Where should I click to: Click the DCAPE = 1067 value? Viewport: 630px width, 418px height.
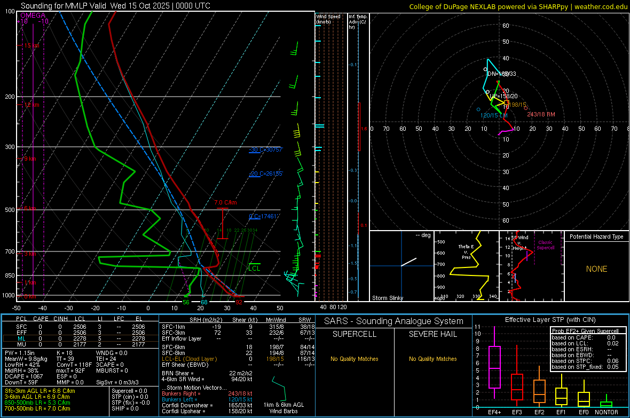(x=23, y=376)
